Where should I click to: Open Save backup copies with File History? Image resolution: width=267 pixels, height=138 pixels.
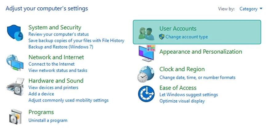click(76, 40)
